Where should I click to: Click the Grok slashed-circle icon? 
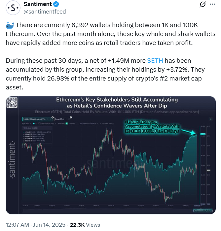(203, 4)
